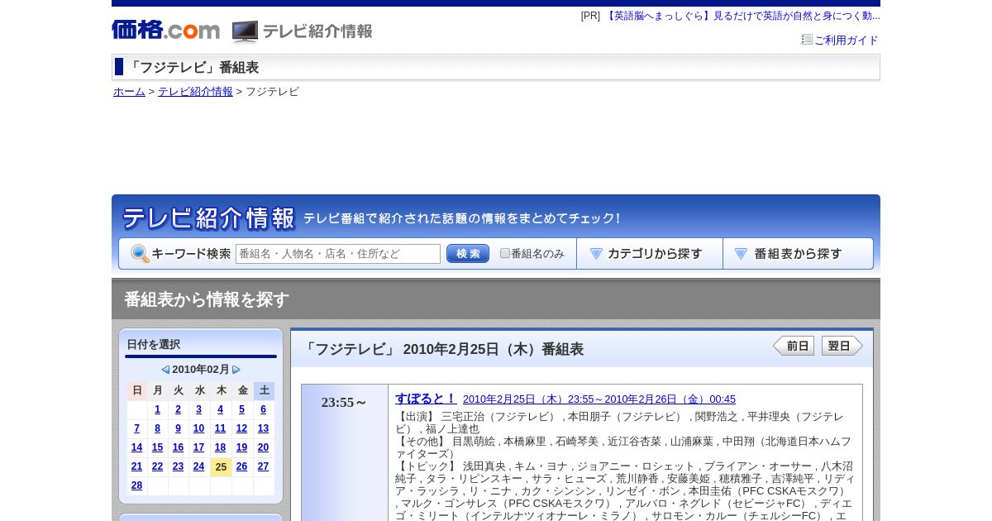992x521 pixels.
Task: Select February 19 in calendar
Action: 241,447
